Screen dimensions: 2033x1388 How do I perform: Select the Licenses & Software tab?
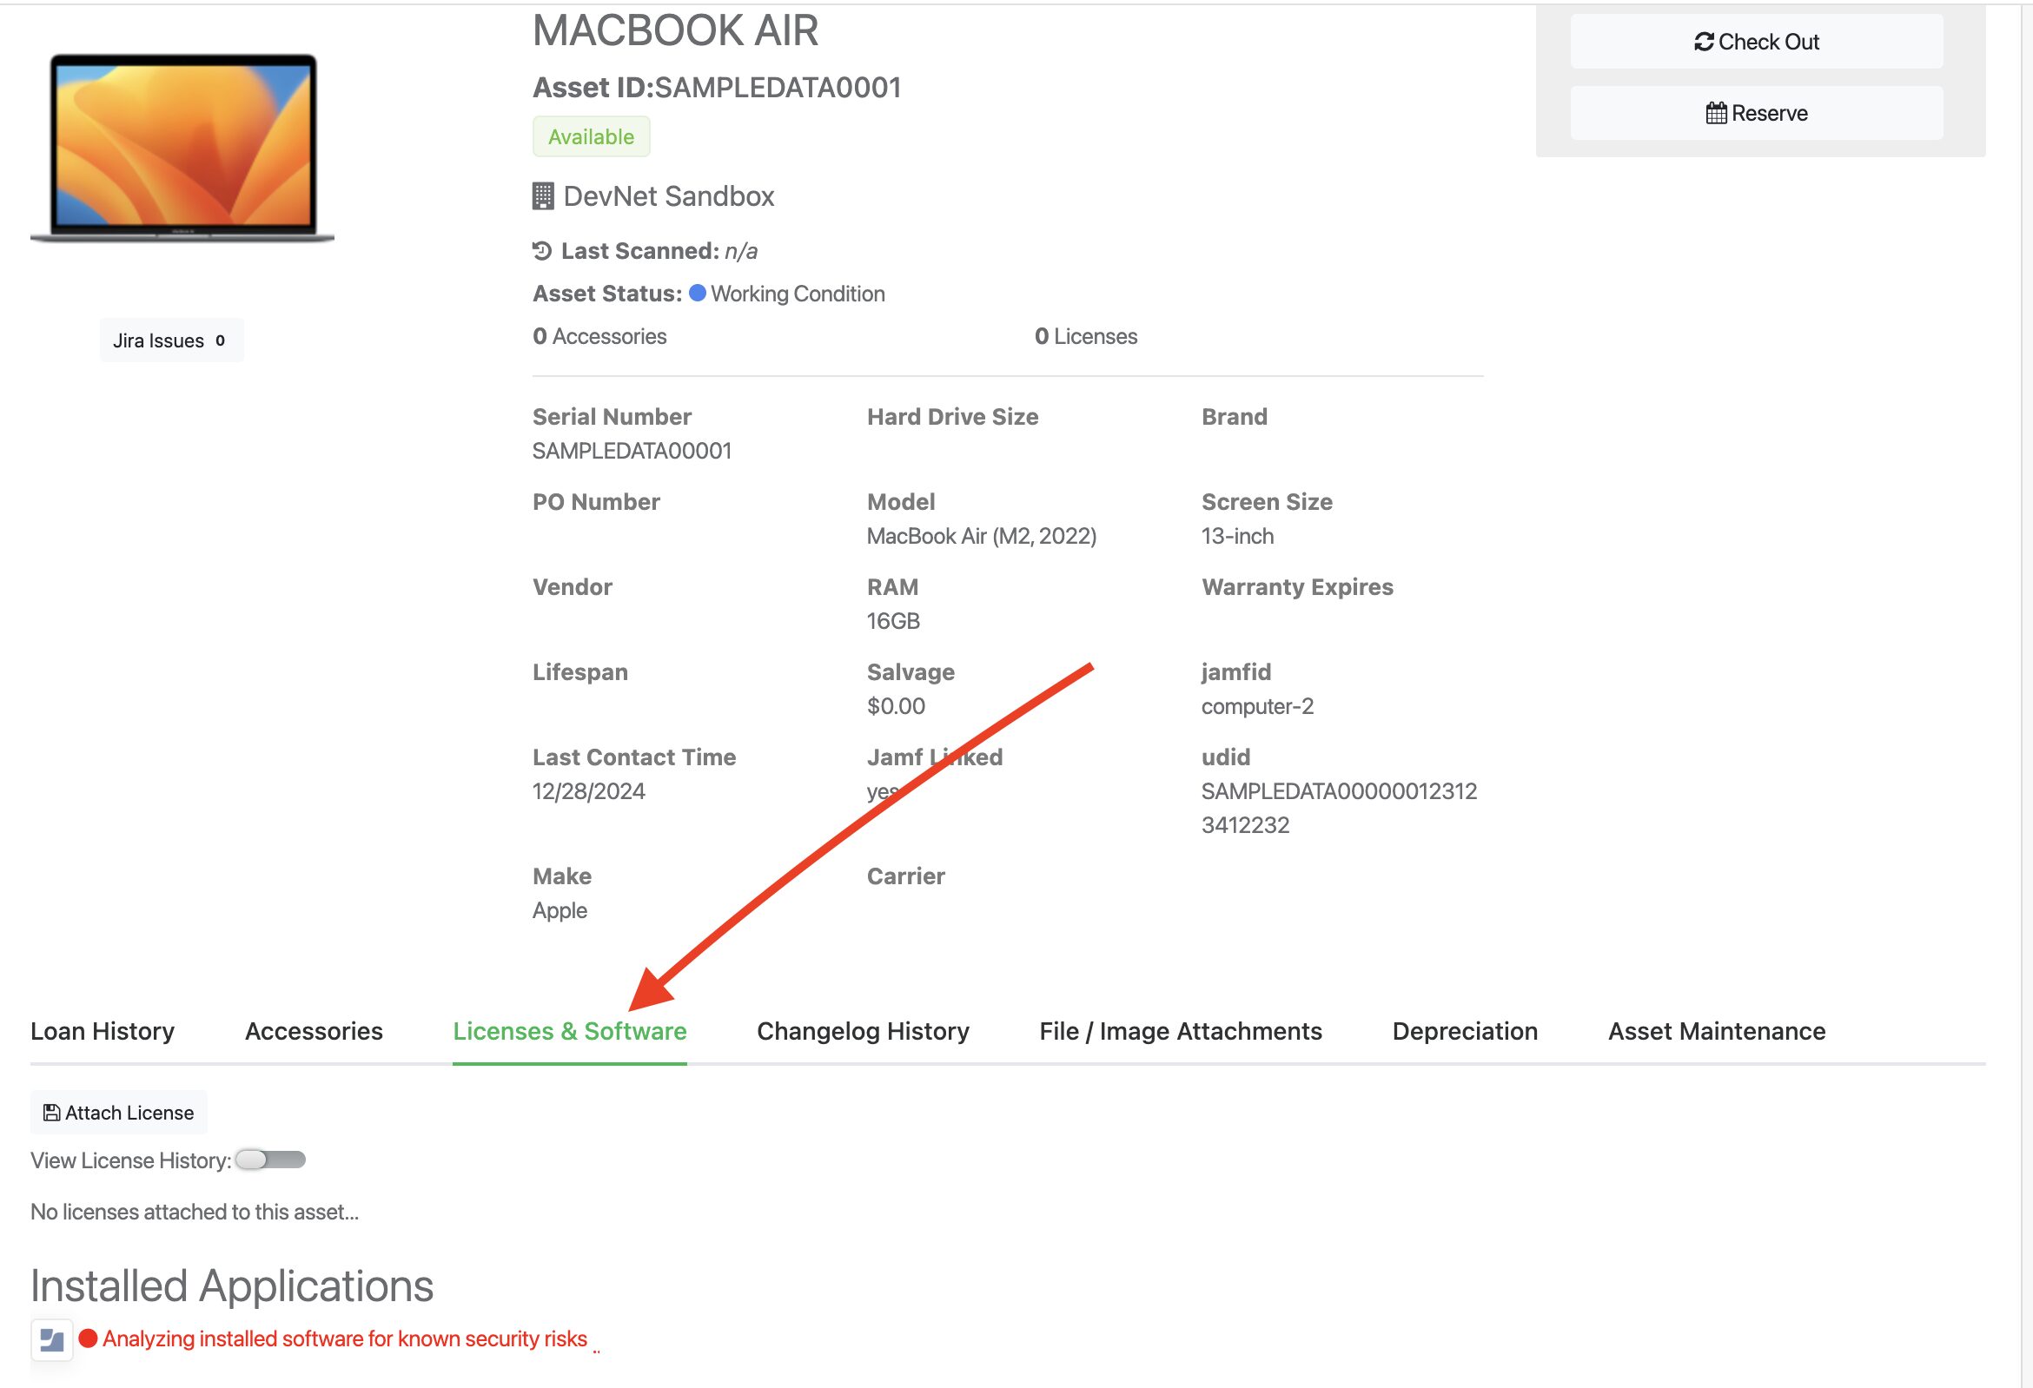(569, 1031)
